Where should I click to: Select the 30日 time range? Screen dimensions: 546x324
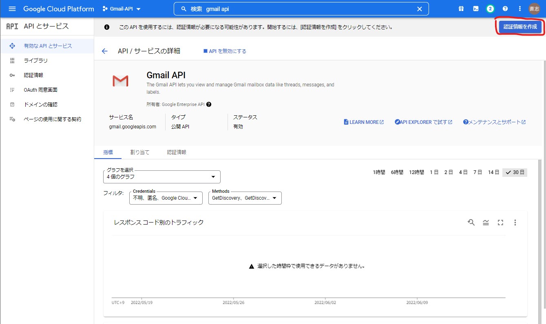point(515,172)
